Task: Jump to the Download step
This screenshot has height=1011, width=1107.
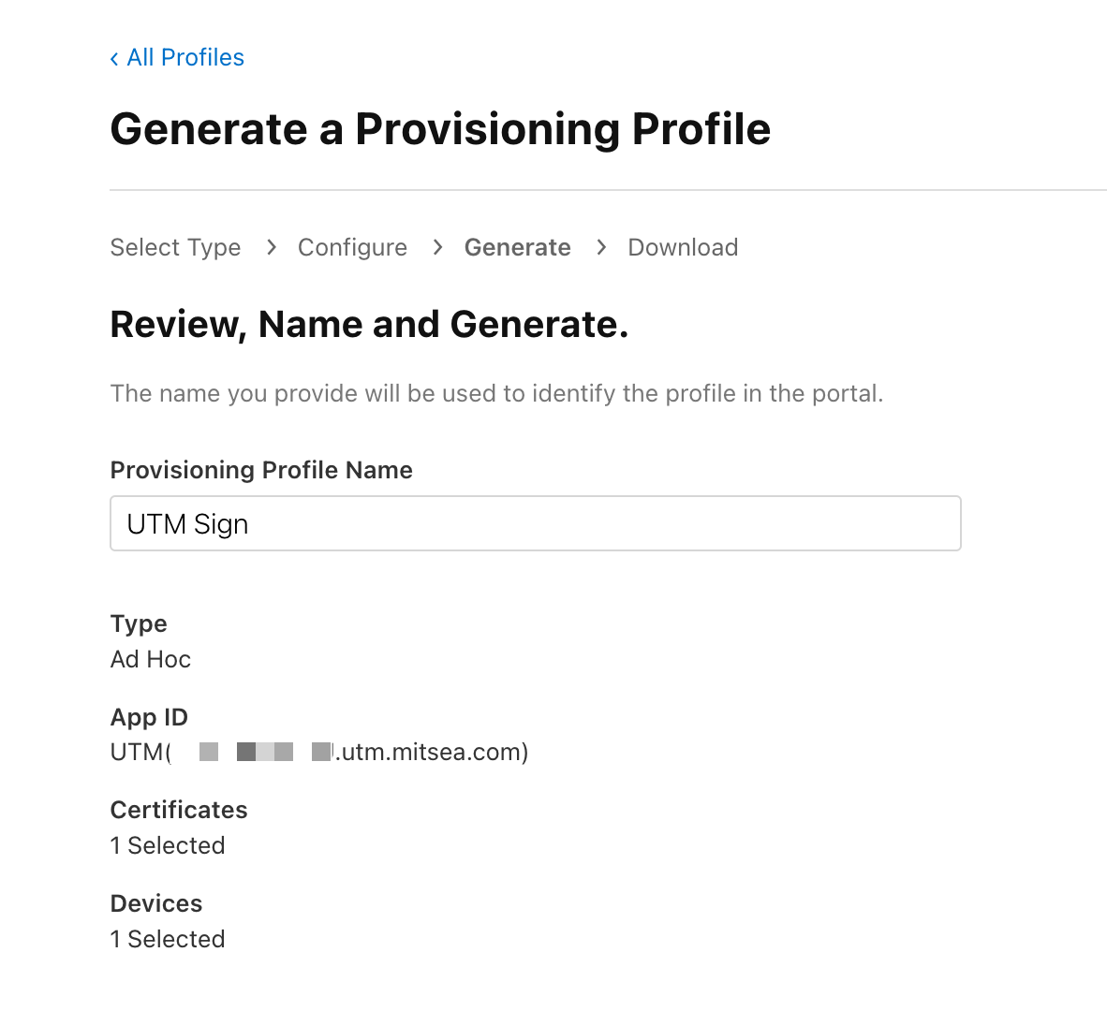Action: [x=683, y=248]
